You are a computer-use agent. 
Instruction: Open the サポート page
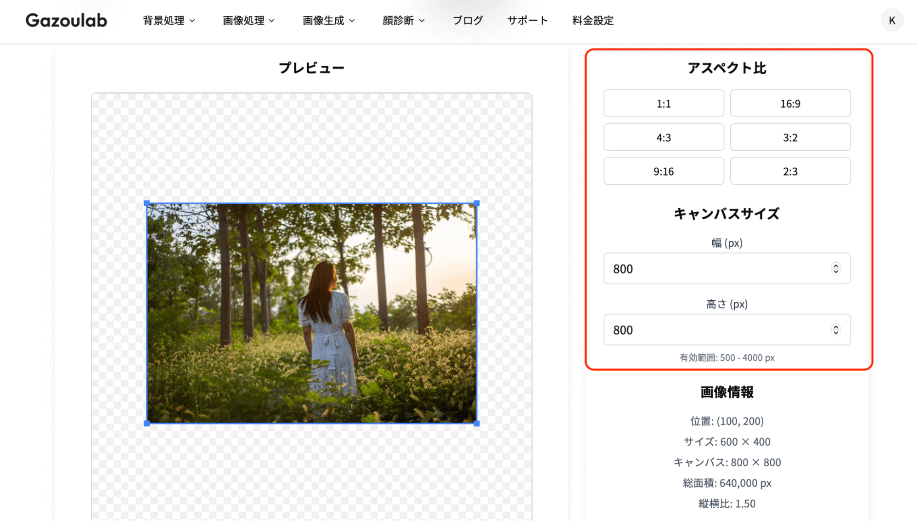[x=528, y=21]
